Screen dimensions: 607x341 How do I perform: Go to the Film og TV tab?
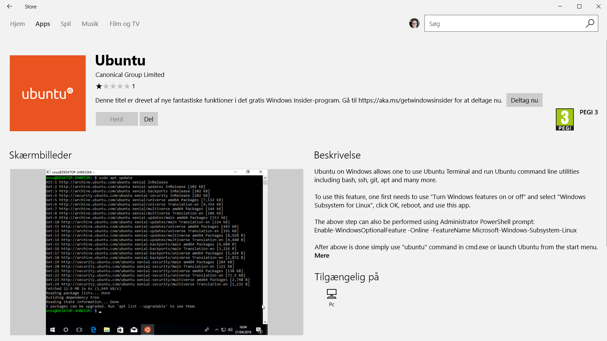(x=125, y=24)
